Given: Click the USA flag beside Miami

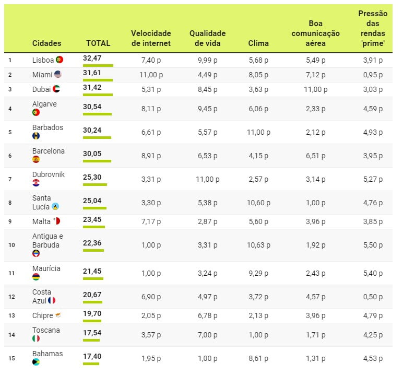Looking at the screenshot, I should pyautogui.click(x=58, y=75).
